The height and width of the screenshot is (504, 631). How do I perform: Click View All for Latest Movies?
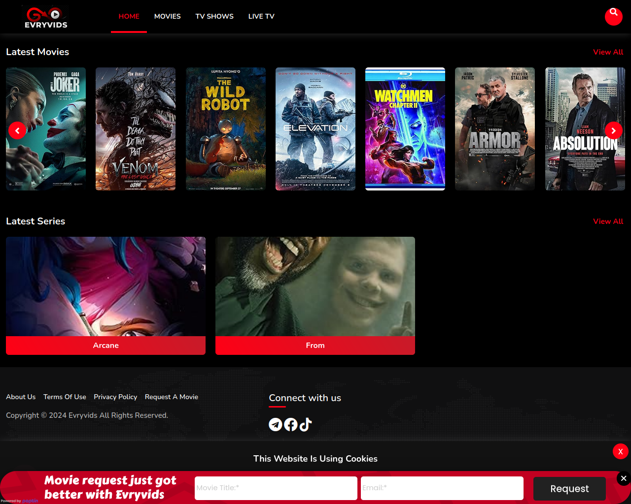[x=608, y=52]
